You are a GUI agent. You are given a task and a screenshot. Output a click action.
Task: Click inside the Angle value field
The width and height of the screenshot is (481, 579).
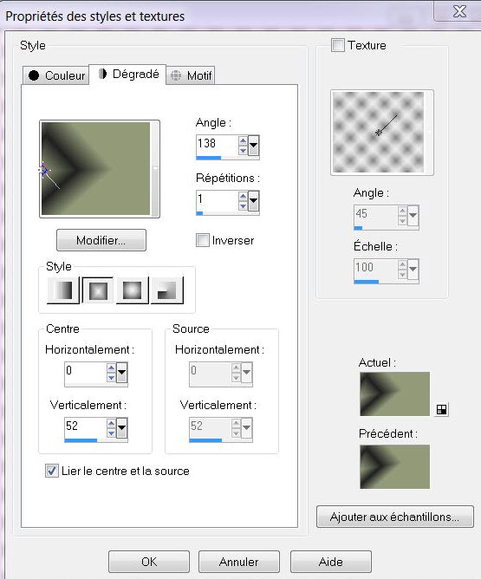[218, 145]
